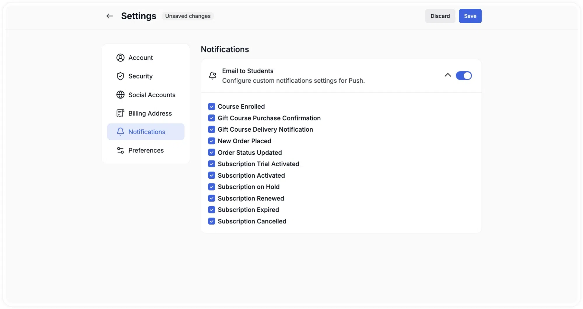Click the Unsaved changes badge
This screenshot has height=309, width=583.
coord(188,16)
